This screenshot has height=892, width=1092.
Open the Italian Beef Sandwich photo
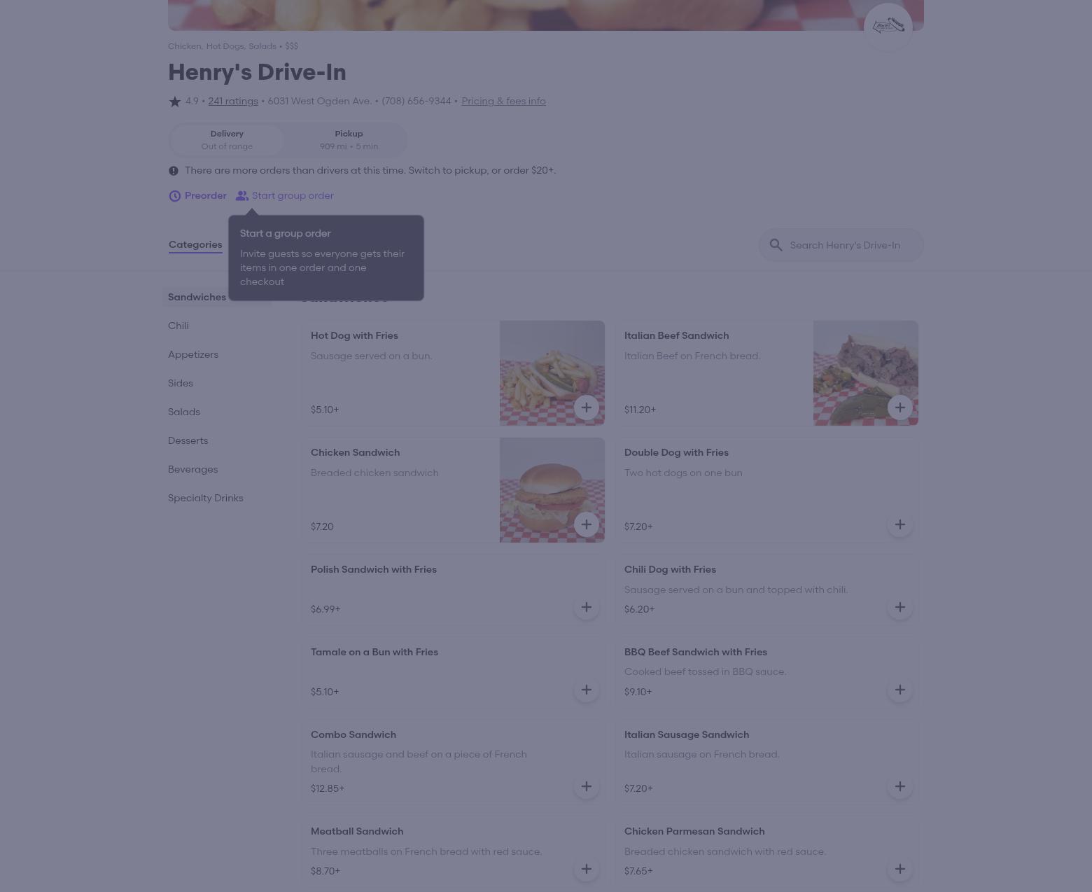(866, 373)
